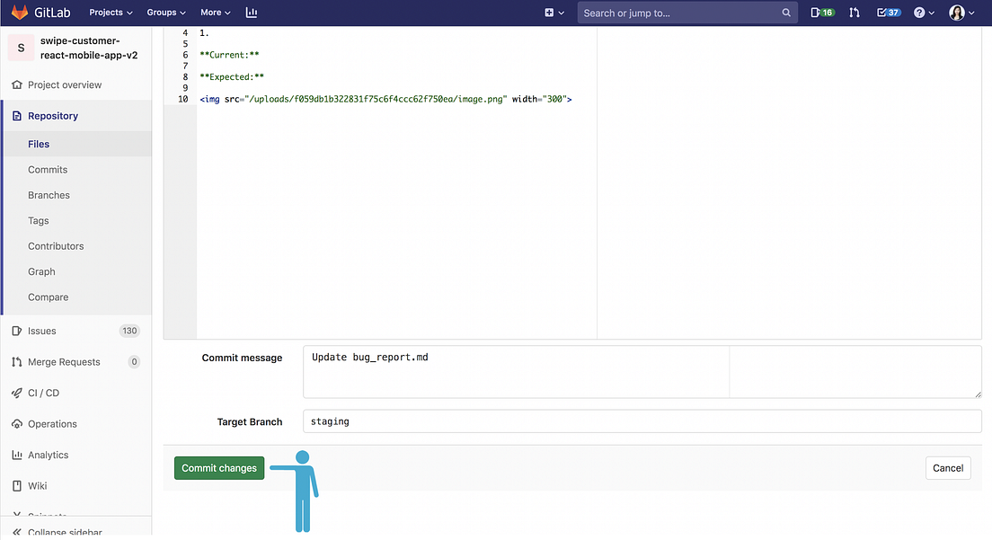
Task: Click the Analytics chart icon
Action: 16,455
